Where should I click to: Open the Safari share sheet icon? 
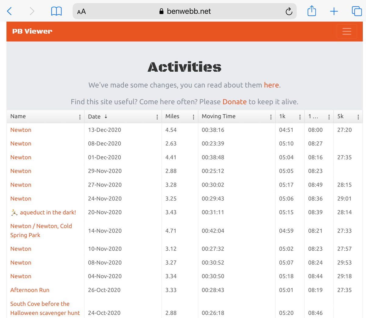pyautogui.click(x=311, y=11)
